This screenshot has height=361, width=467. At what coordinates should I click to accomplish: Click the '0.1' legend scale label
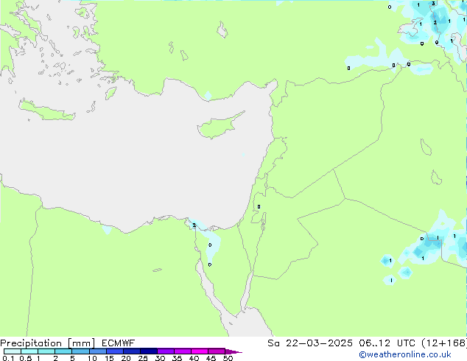pyautogui.click(x=8, y=358)
